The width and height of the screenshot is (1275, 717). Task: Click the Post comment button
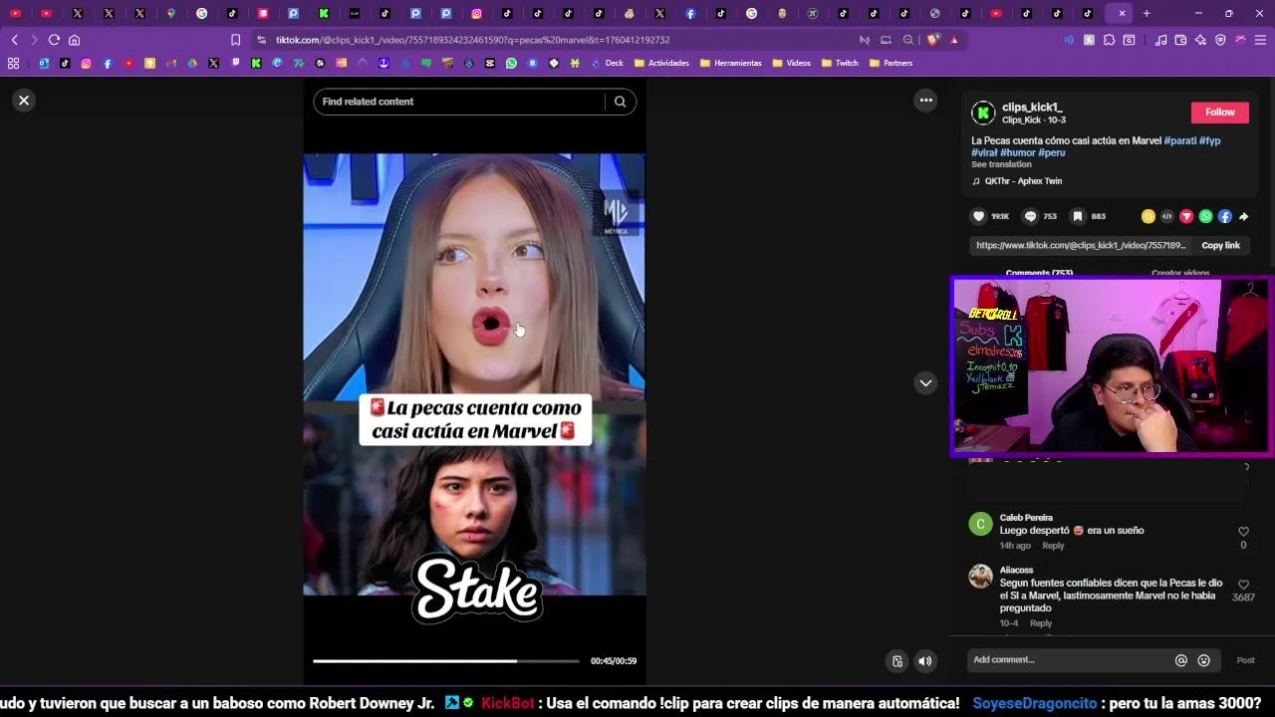pyautogui.click(x=1245, y=660)
